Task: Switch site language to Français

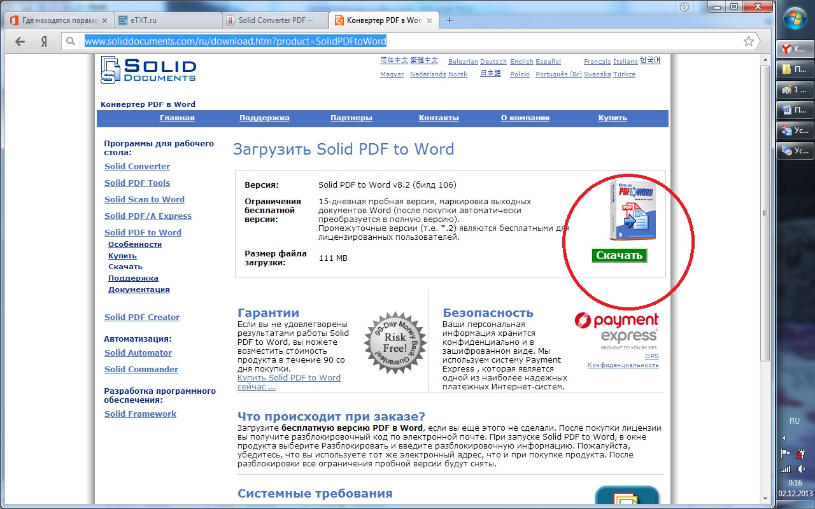Action: click(597, 62)
